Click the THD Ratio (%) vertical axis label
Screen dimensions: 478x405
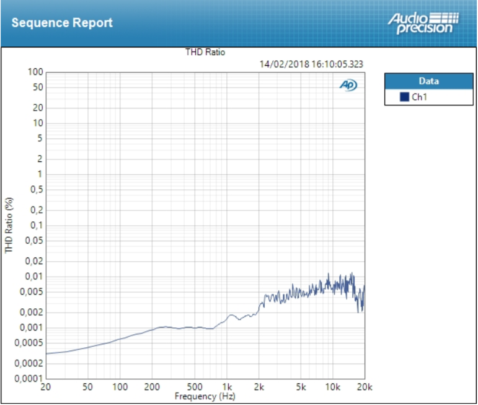point(9,225)
